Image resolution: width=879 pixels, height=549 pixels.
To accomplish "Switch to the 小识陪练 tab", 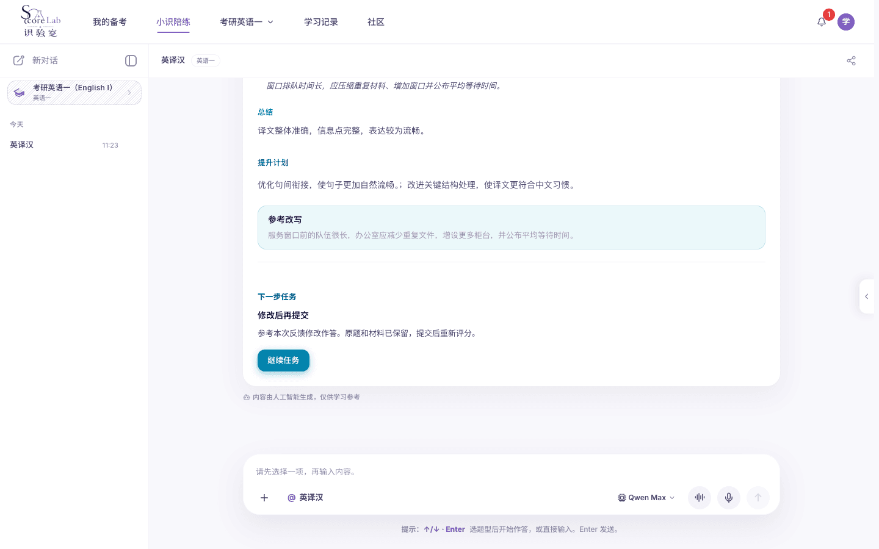I will point(173,22).
